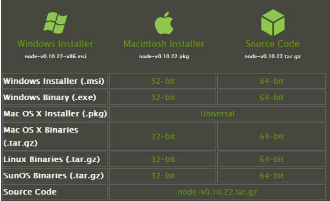This screenshot has width=330, height=201.
Task: Select 32-bit Mac OS X Binaries
Action: 163,137
